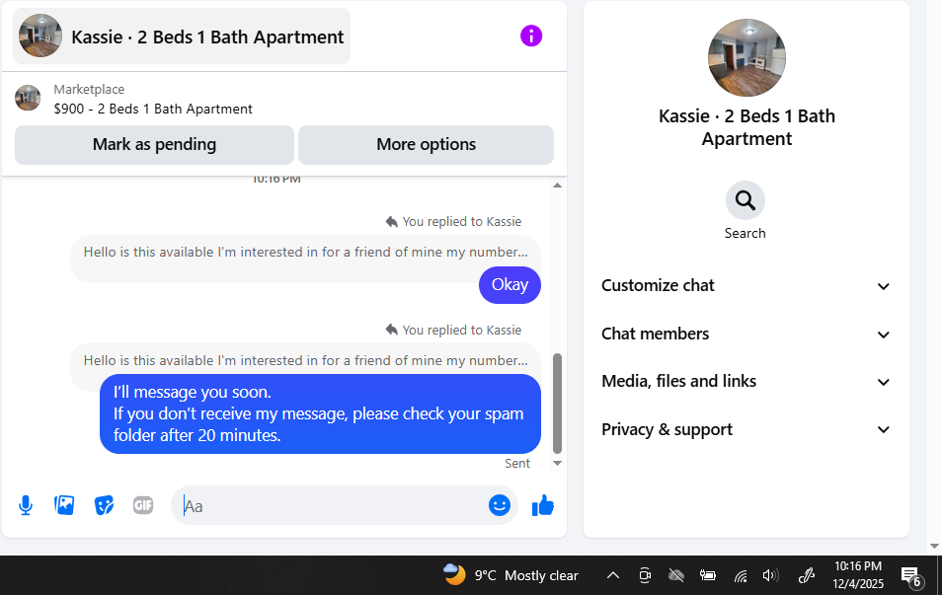
Task: Expand Media, files and links section
Action: point(746,381)
